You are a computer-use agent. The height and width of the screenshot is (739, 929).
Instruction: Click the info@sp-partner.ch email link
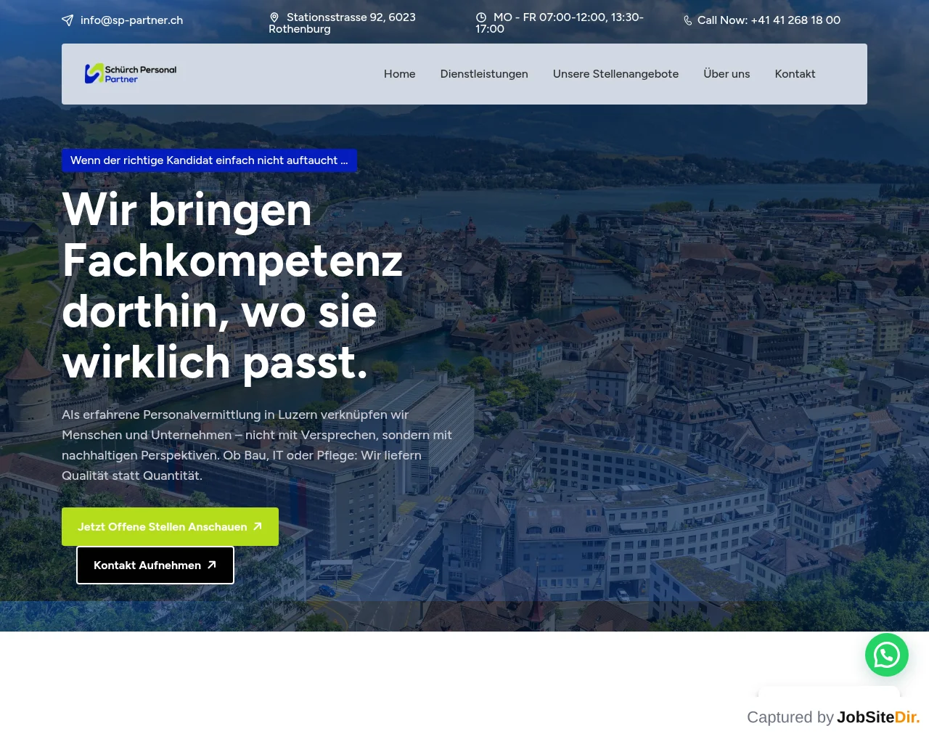point(131,20)
